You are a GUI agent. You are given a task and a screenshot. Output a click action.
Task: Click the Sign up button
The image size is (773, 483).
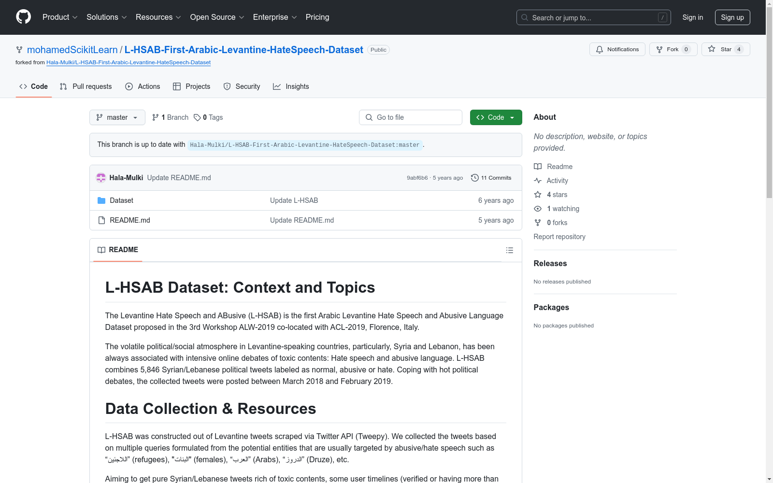732,17
